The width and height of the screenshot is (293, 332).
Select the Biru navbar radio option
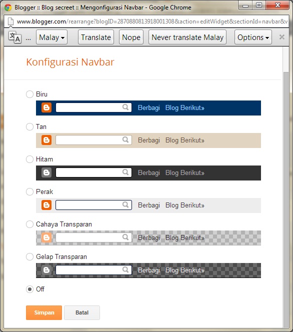(x=29, y=94)
